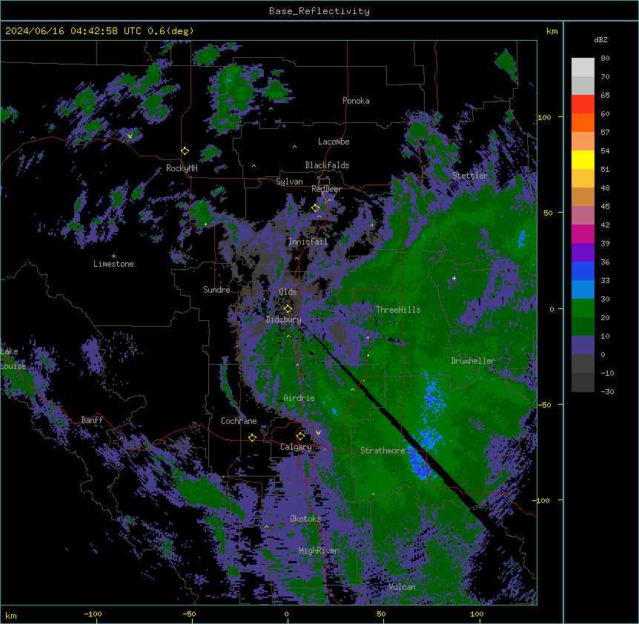The width and height of the screenshot is (639, 624).
Task: Click the yellow V marker northwest of RockyMH
Action: coord(130,136)
